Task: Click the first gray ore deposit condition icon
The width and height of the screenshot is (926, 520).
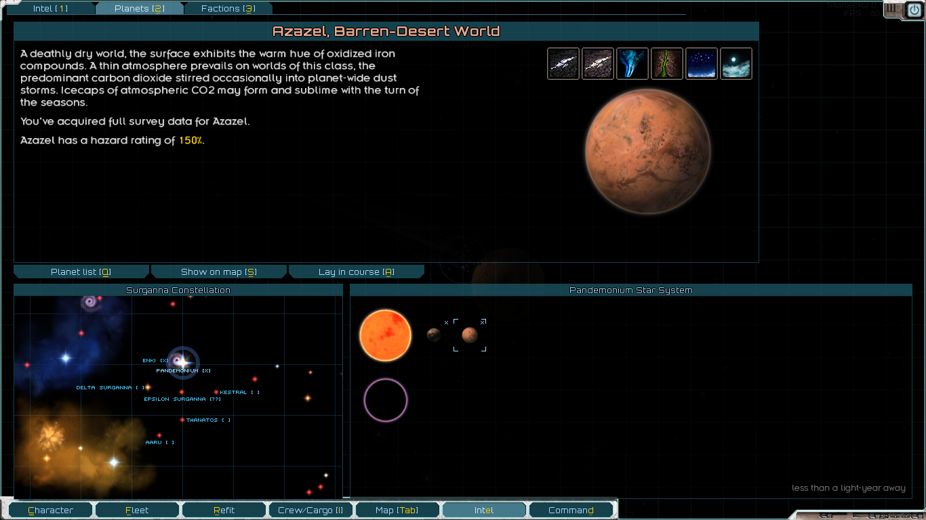Action: 563,64
